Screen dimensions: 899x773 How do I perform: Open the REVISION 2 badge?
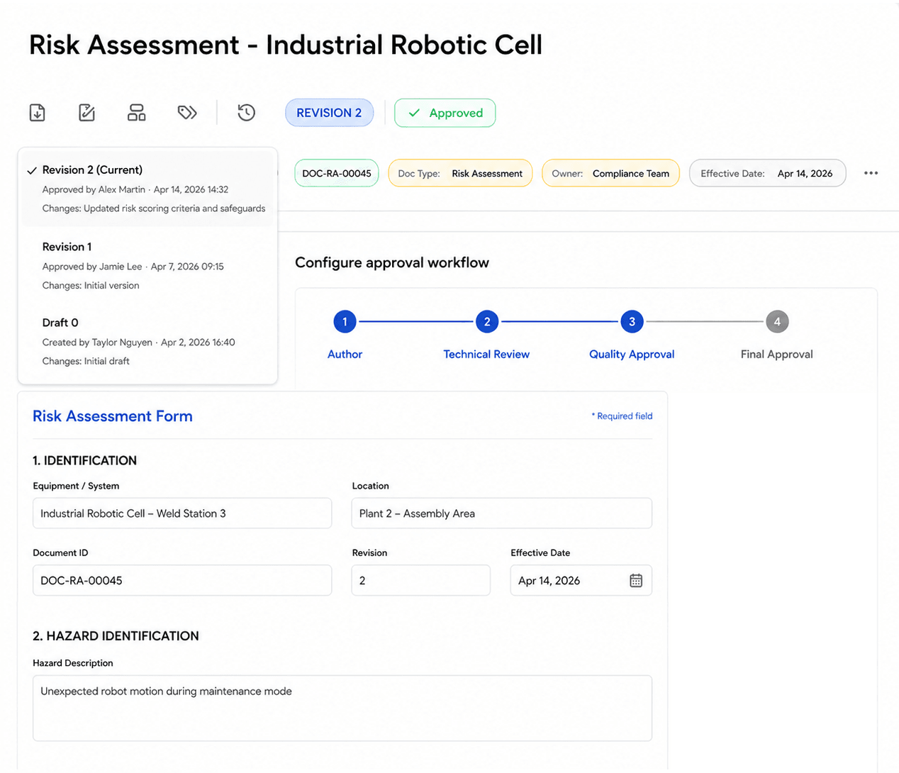[329, 113]
